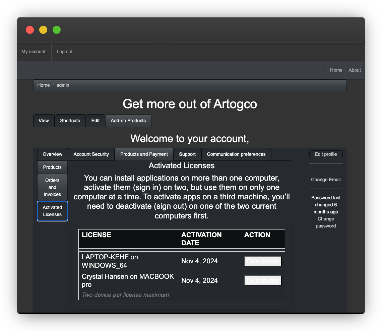Deactivate the Crystal Hansen MACBOOK license
Viewport: 382px width, 331px height.
263,281
